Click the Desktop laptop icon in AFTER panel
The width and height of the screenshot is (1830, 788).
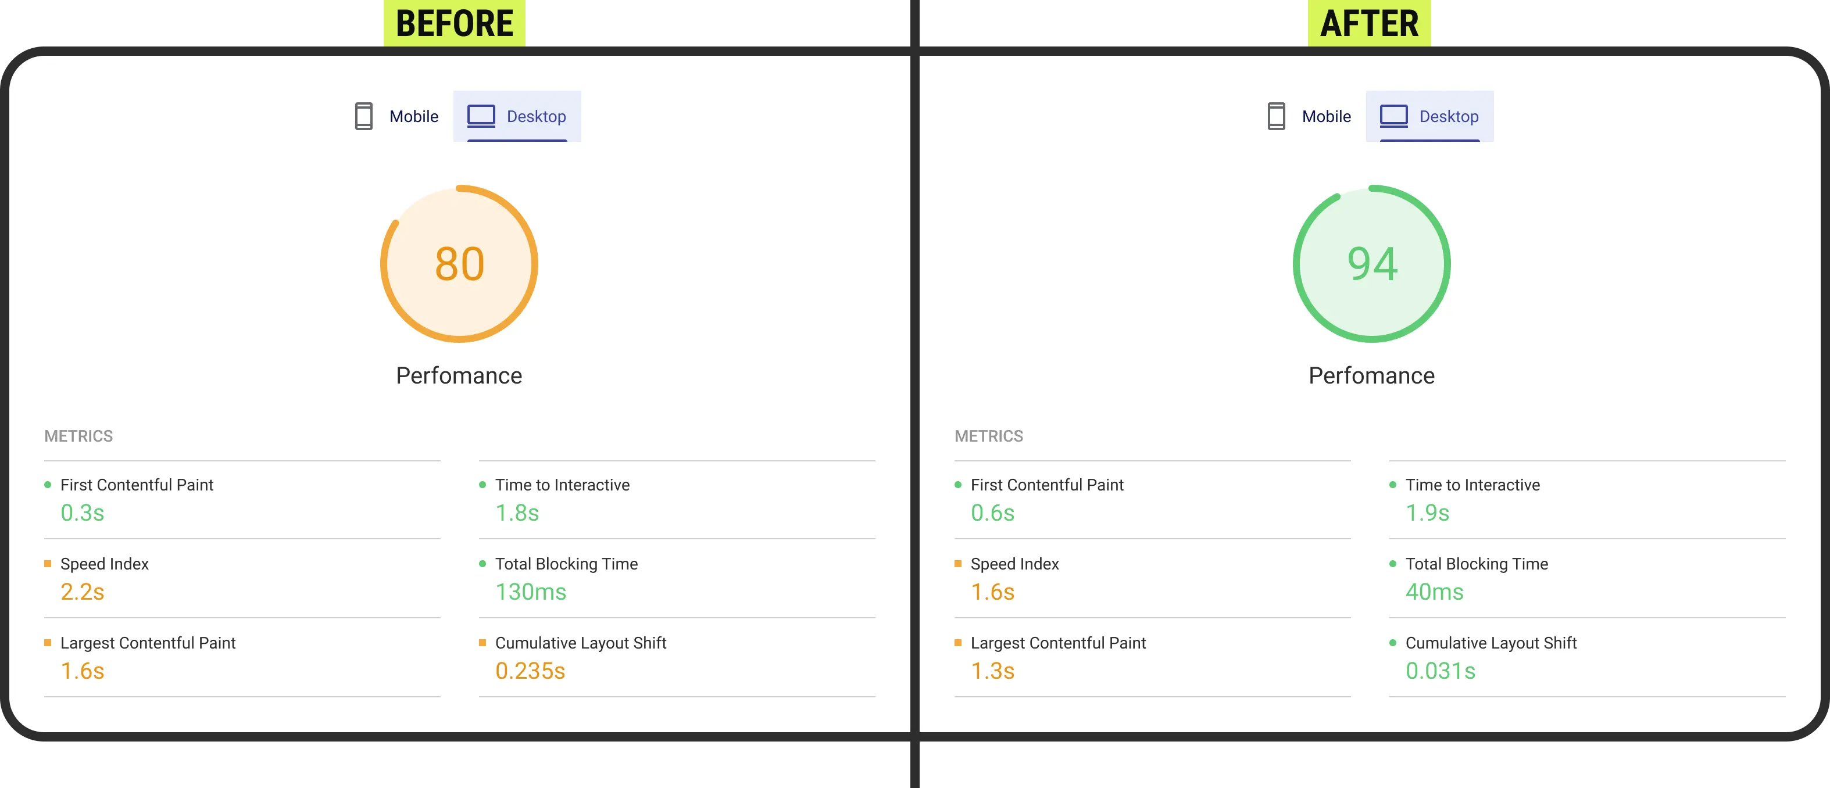[1394, 116]
